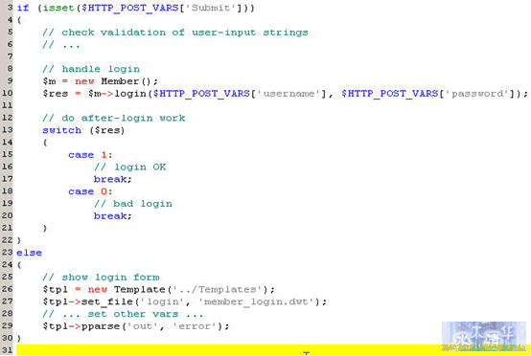531x356 pixels.
Task: Click the '$res' variable on line 10
Action: [56, 94]
